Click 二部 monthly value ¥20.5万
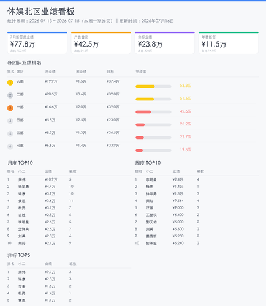The height and width of the screenshot is (306, 266). (51, 94)
